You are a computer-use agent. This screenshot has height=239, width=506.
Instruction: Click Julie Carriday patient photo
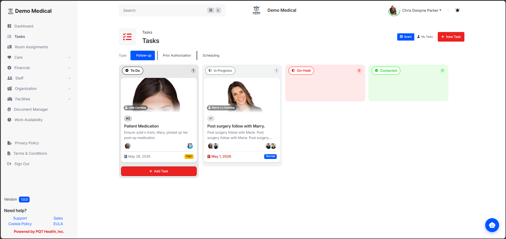[x=159, y=95]
